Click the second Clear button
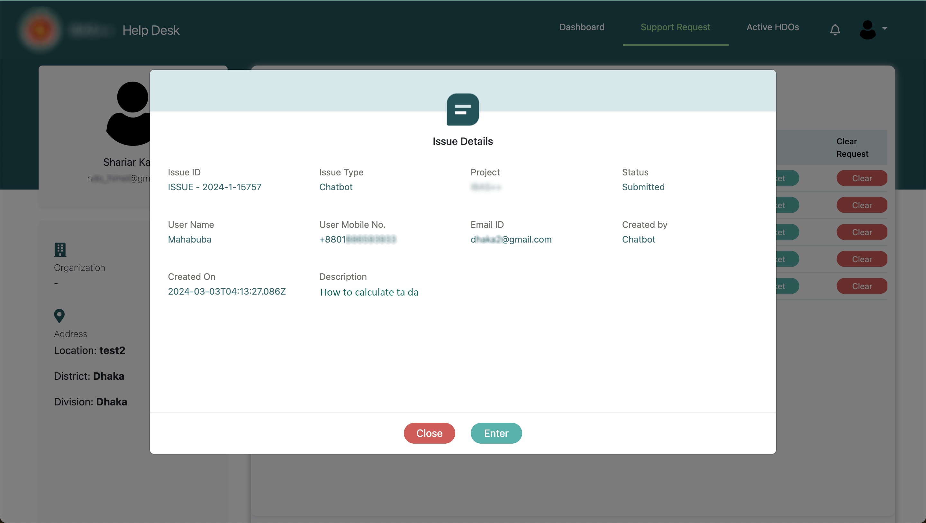The image size is (926, 523). tap(862, 205)
